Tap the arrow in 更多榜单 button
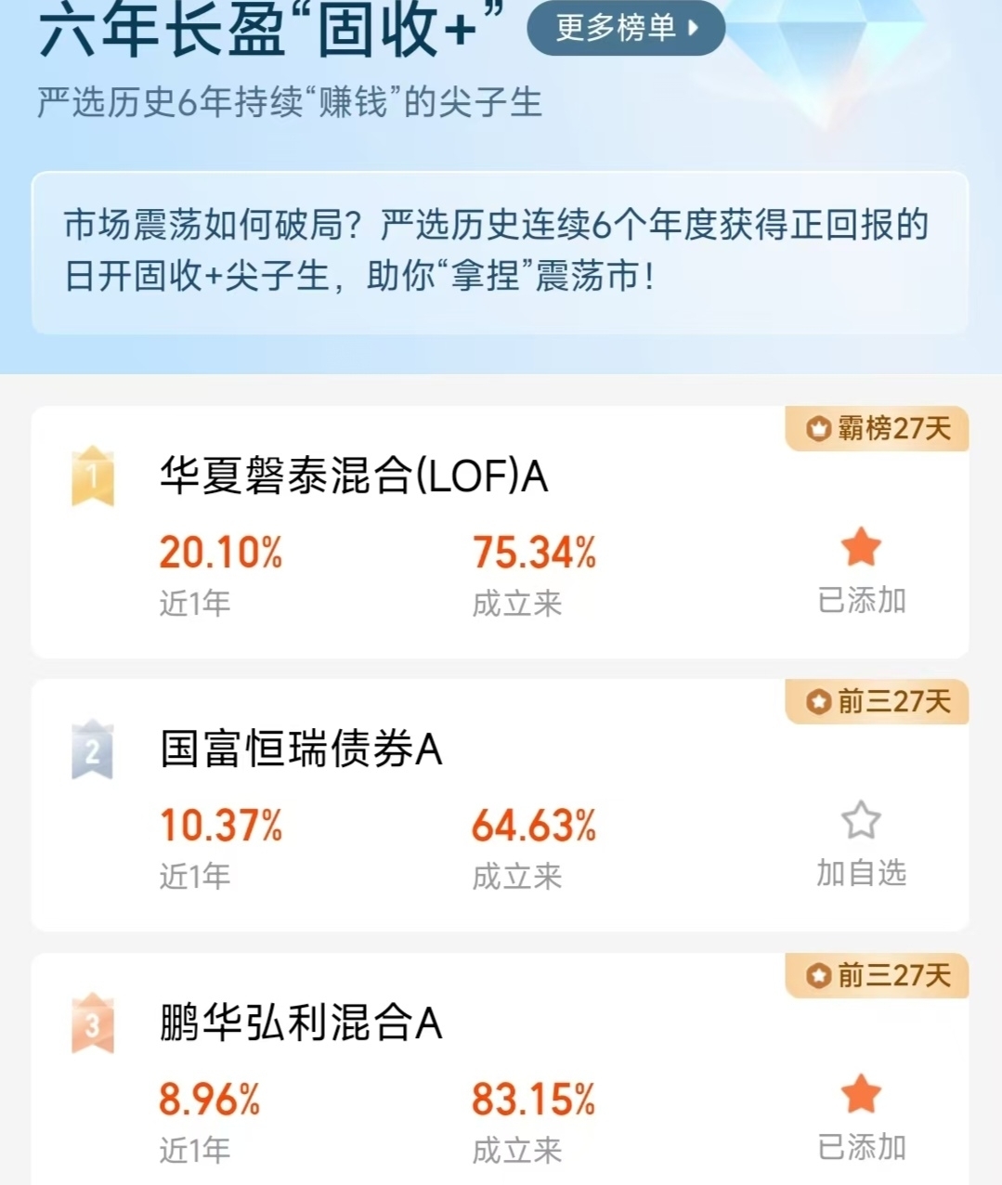 pyautogui.click(x=693, y=28)
